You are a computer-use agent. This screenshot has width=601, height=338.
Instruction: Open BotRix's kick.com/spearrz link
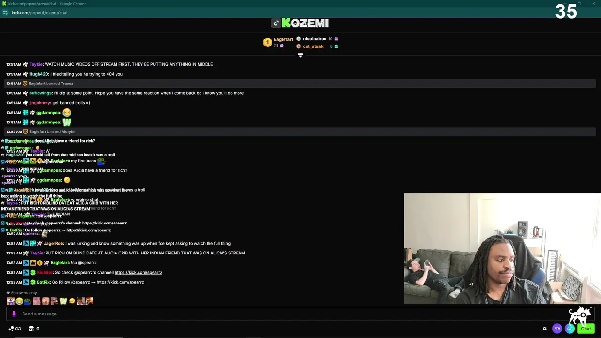[120, 282]
